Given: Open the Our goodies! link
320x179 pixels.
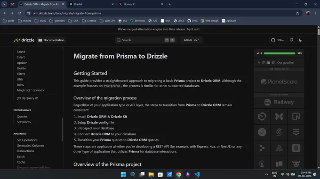Looking at the screenshot, I should point(279,63).
